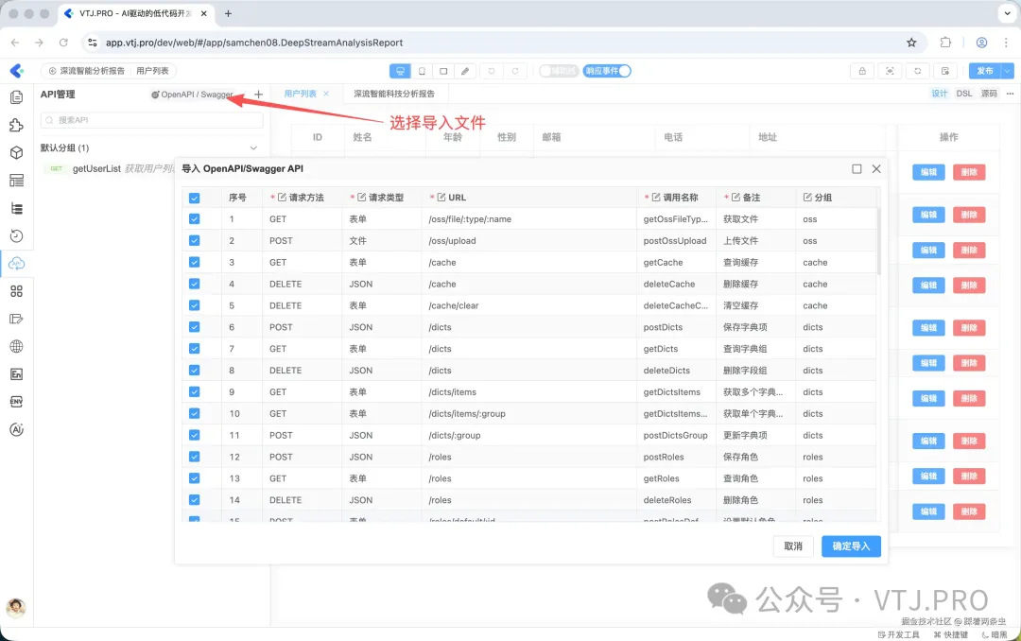Click the plus icon to add API

coord(258,95)
